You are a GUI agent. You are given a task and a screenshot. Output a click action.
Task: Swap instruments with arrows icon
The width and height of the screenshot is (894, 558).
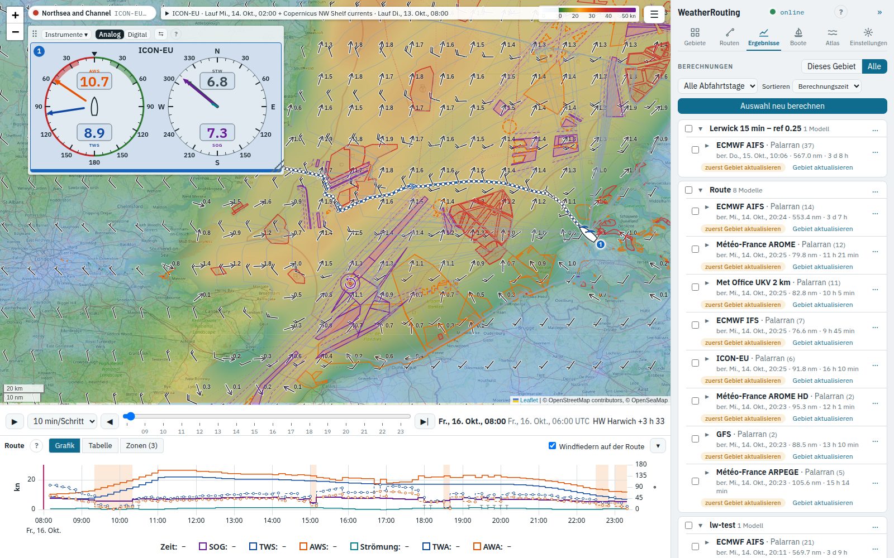click(x=161, y=34)
